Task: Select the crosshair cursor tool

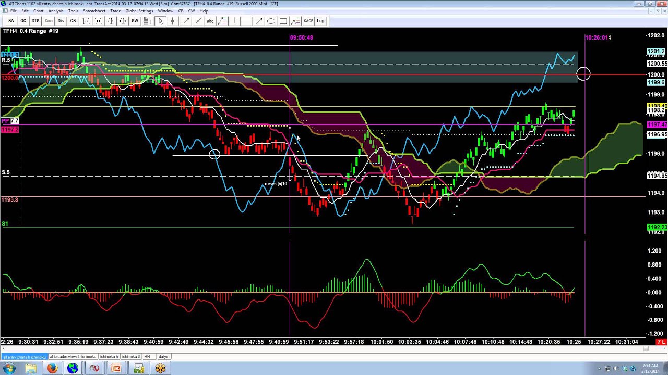Action: pos(172,21)
